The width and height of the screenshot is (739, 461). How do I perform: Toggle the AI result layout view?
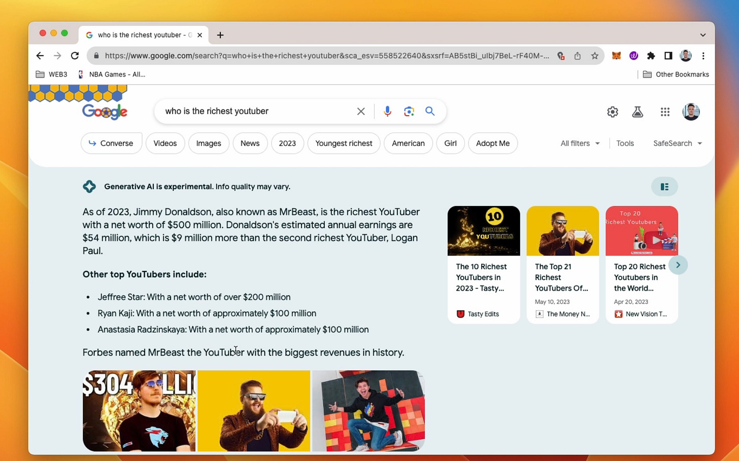coord(664,187)
